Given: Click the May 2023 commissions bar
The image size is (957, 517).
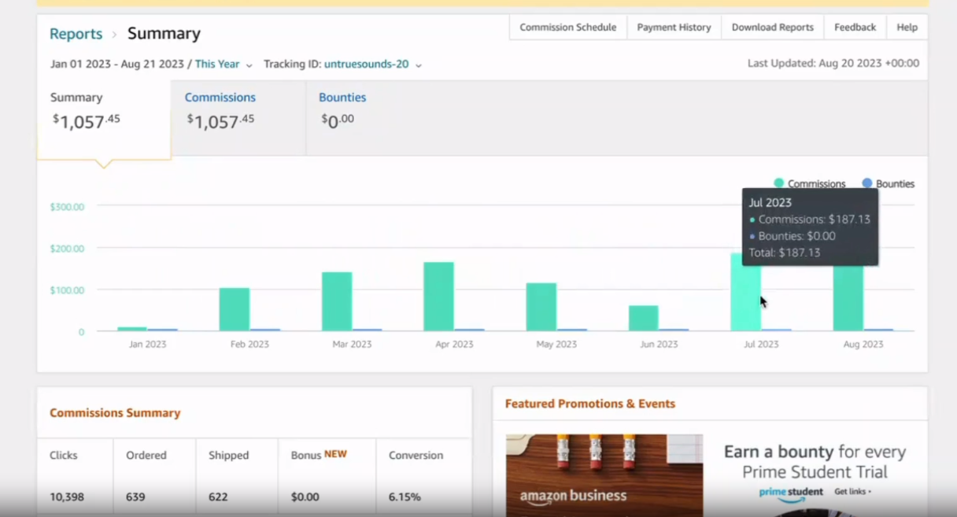Looking at the screenshot, I should click(541, 307).
